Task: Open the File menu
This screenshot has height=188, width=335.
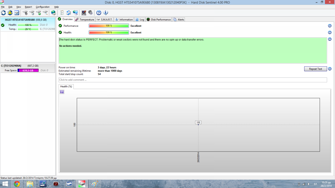Action: click(3, 7)
